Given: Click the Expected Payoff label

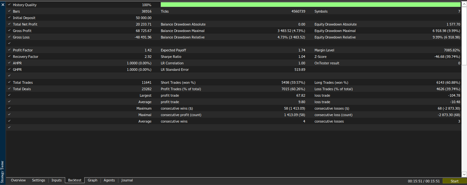Looking at the screenshot, I should (x=173, y=50).
